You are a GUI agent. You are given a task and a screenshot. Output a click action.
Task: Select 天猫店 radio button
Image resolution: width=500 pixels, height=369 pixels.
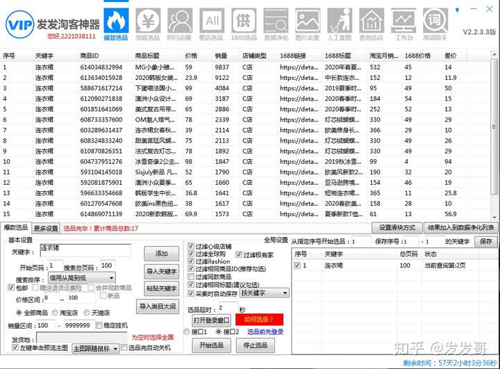pyautogui.click(x=86, y=313)
